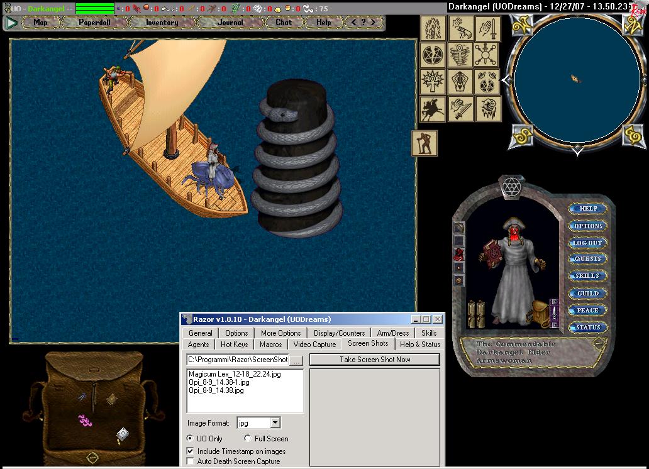Open the More Options tab

click(x=280, y=333)
